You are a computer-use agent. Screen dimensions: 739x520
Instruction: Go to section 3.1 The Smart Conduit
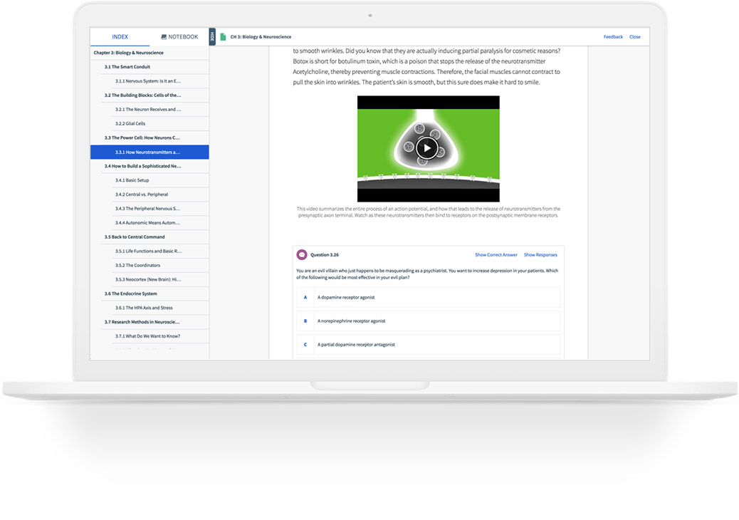154,67
